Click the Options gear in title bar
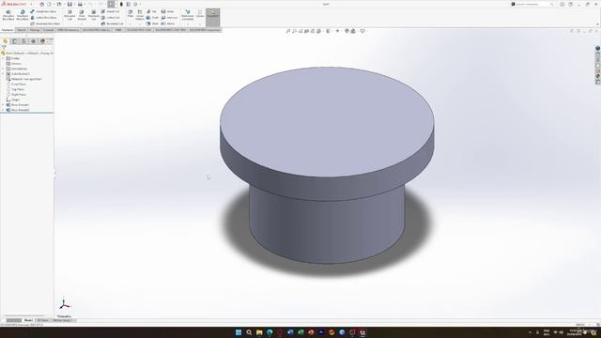Viewport: 601px width, 338px height. pyautogui.click(x=135, y=4)
